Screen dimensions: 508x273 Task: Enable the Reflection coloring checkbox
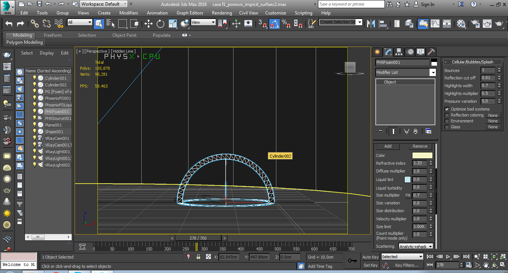click(447, 115)
